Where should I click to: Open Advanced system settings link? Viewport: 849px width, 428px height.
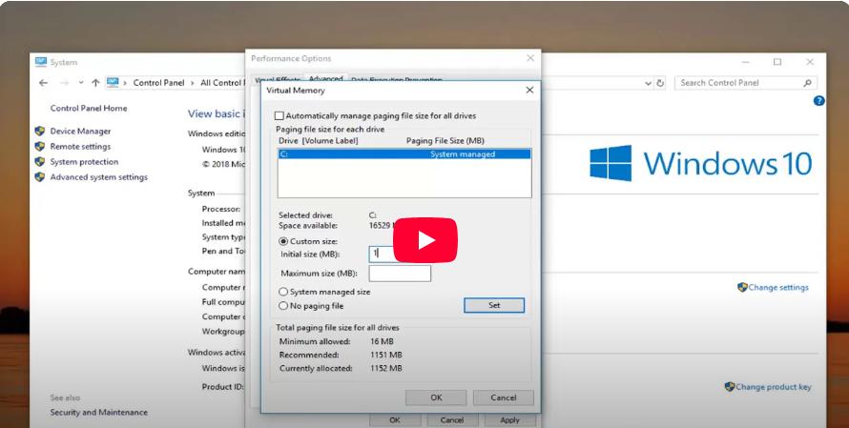coord(98,177)
